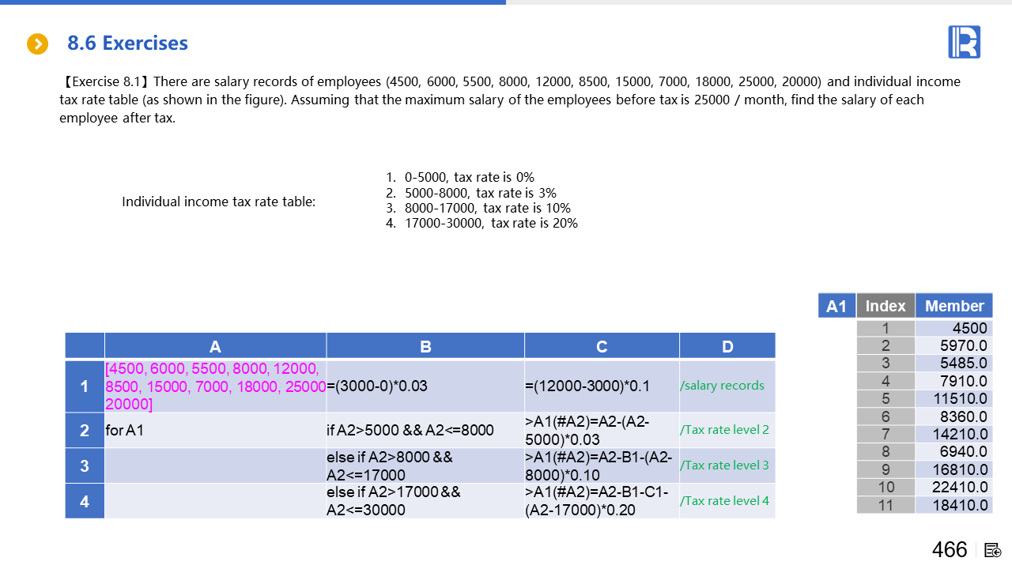Select the '/Tax rate level 4' comment

724,501
